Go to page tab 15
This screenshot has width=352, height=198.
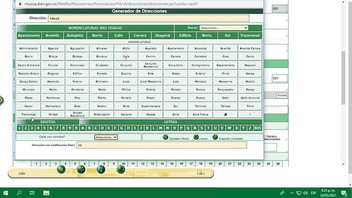click(172, 164)
